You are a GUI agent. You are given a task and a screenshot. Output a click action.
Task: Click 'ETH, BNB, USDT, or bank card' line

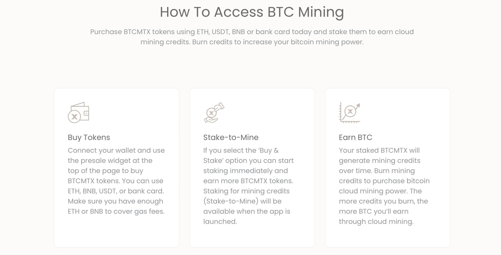(116, 191)
